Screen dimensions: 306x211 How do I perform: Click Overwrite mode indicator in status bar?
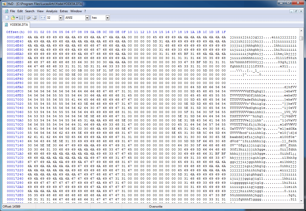156,207
